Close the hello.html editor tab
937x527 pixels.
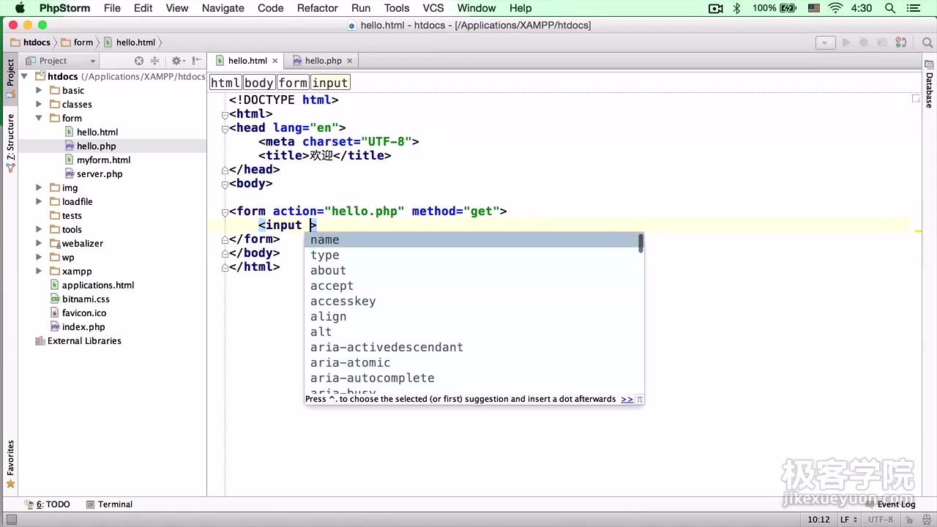pos(275,61)
